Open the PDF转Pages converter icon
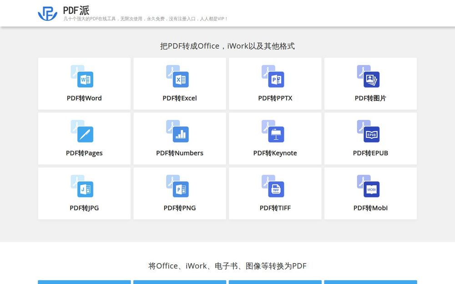Viewport: 455px width, 284px height. pos(82,131)
